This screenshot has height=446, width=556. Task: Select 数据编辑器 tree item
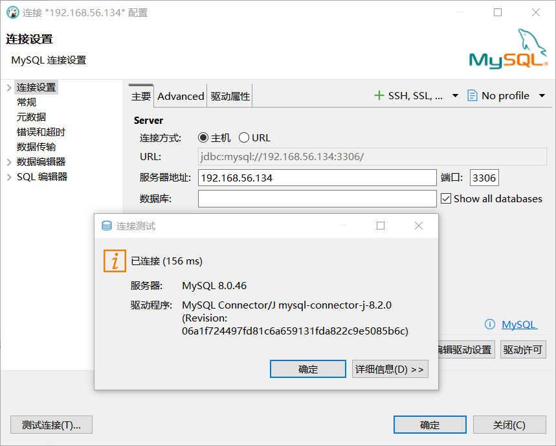[x=41, y=162]
